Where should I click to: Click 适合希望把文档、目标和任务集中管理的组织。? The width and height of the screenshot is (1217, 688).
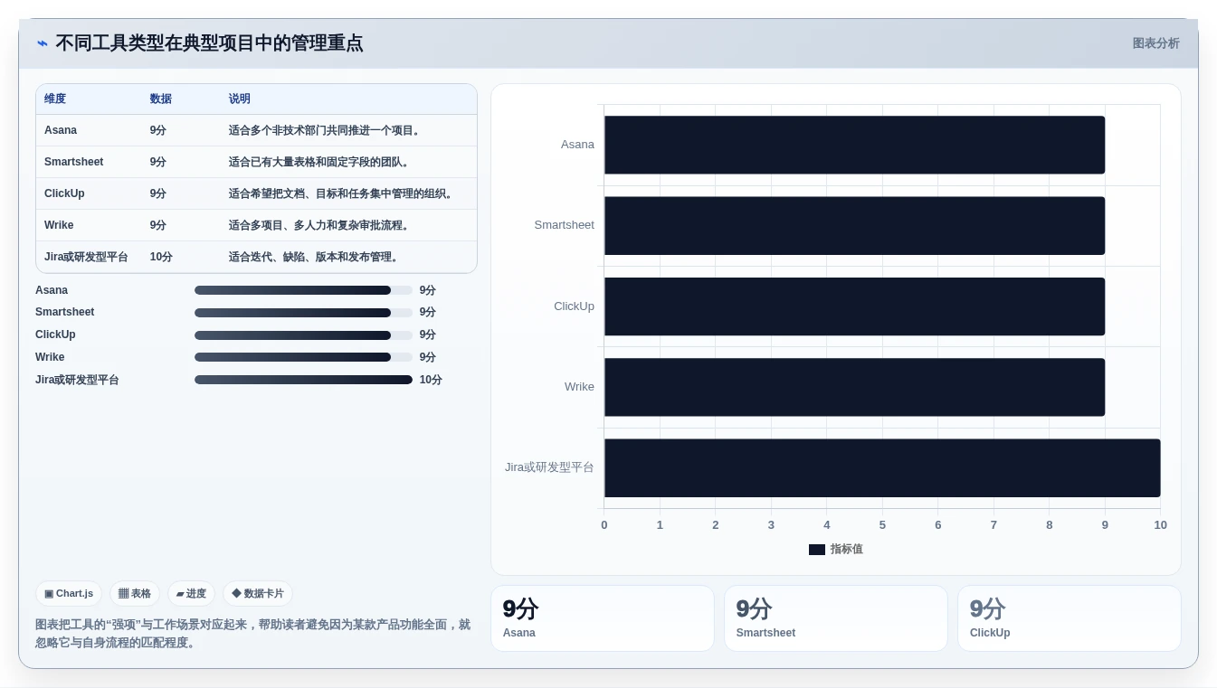[x=342, y=193]
